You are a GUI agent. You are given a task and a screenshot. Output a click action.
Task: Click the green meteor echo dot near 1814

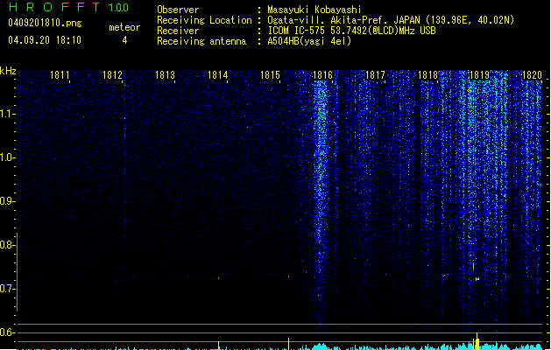point(218,278)
